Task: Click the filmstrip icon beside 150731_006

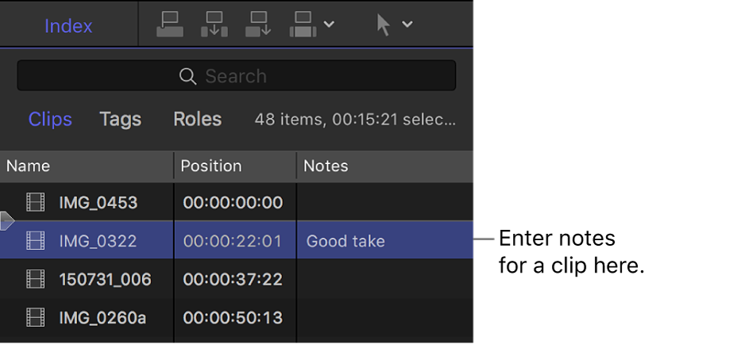Action: (35, 280)
